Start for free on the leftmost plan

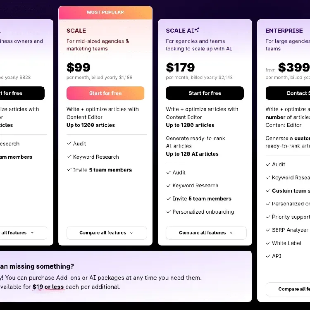pyautogui.click(x=22, y=93)
